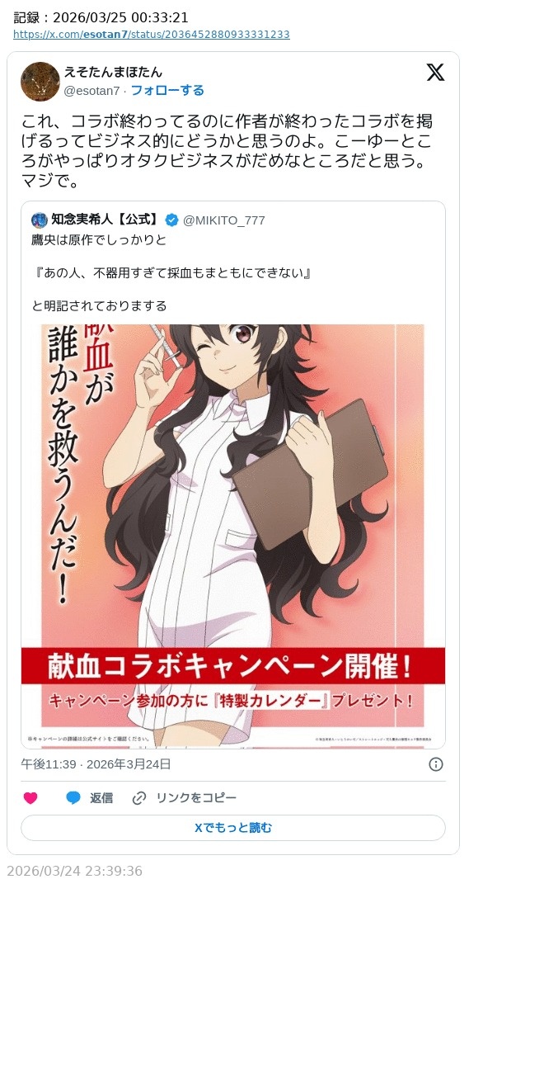544x1073 pixels.
Task: Click the blue reply bubble icon
Action: [x=73, y=798]
